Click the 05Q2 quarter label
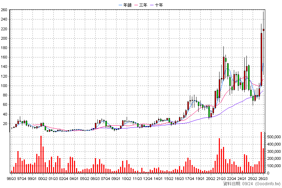The width and height of the screenshot is (282, 188). point(85,179)
